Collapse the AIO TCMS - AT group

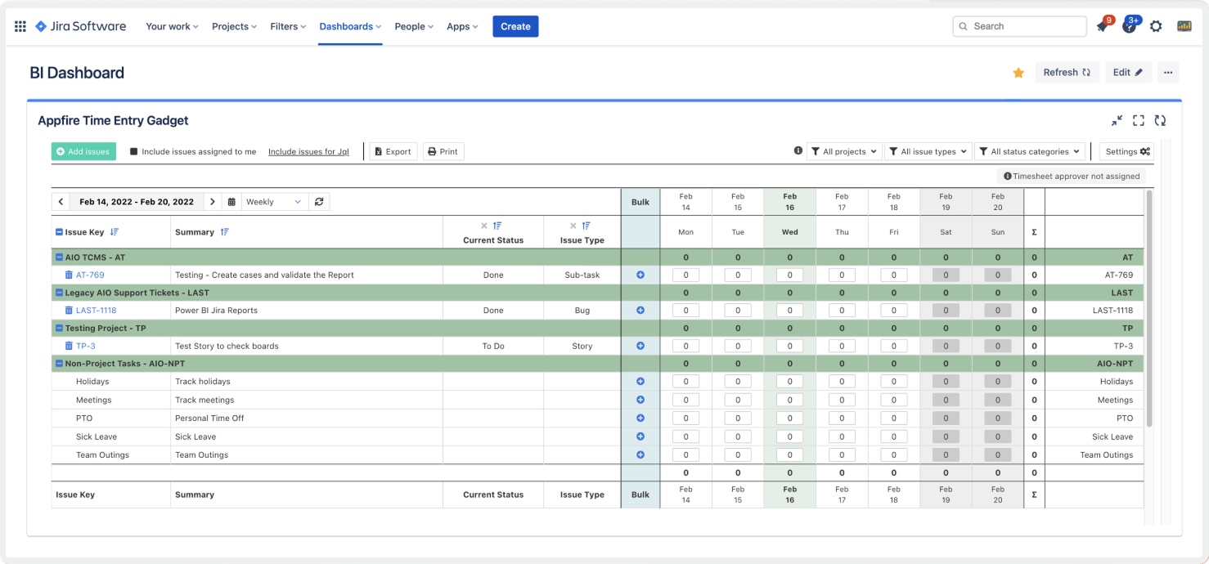tap(59, 257)
